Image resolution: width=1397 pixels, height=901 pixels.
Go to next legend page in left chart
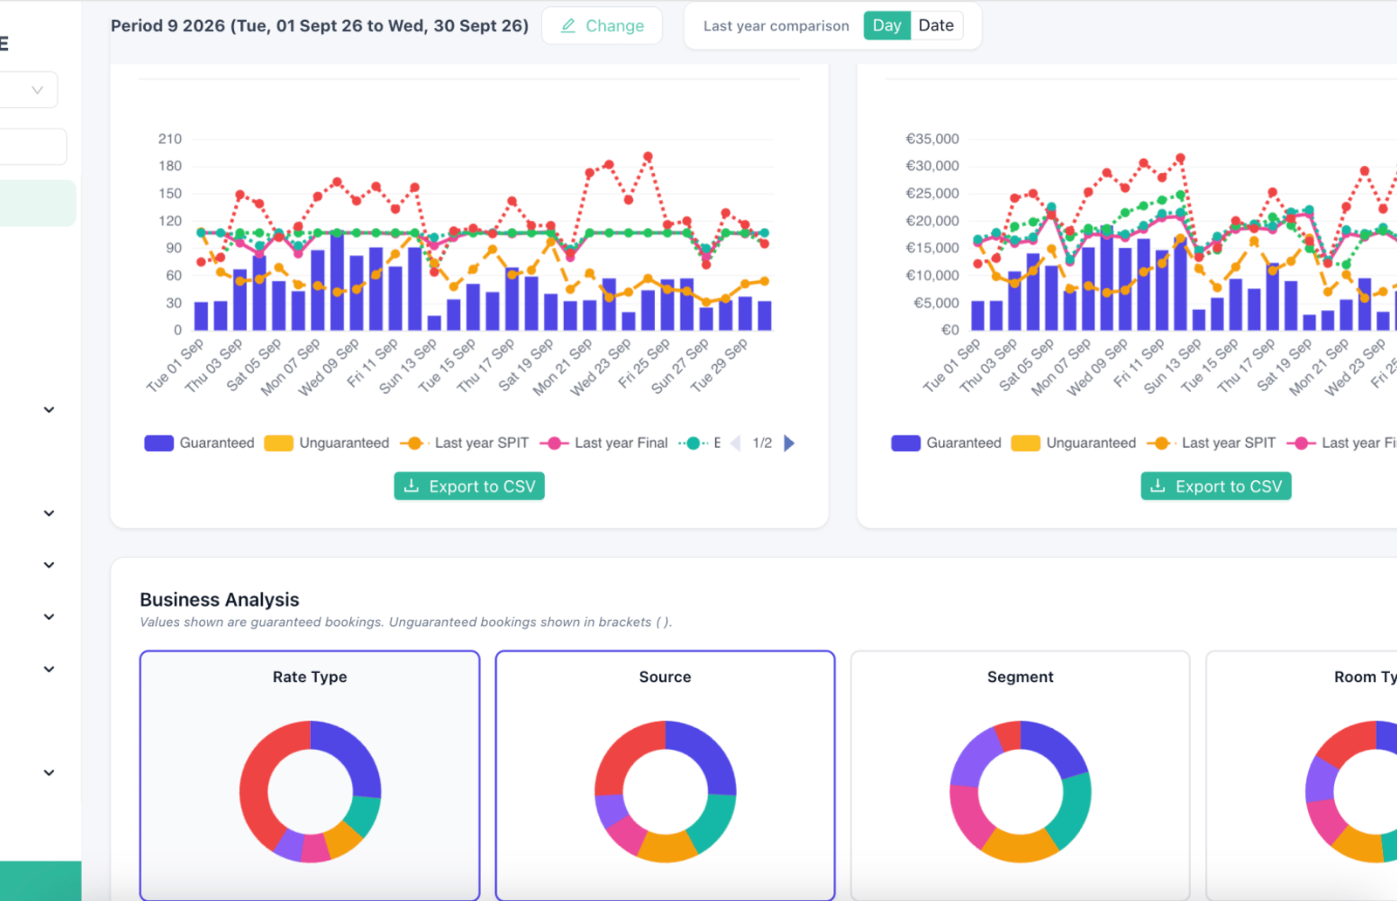click(789, 444)
